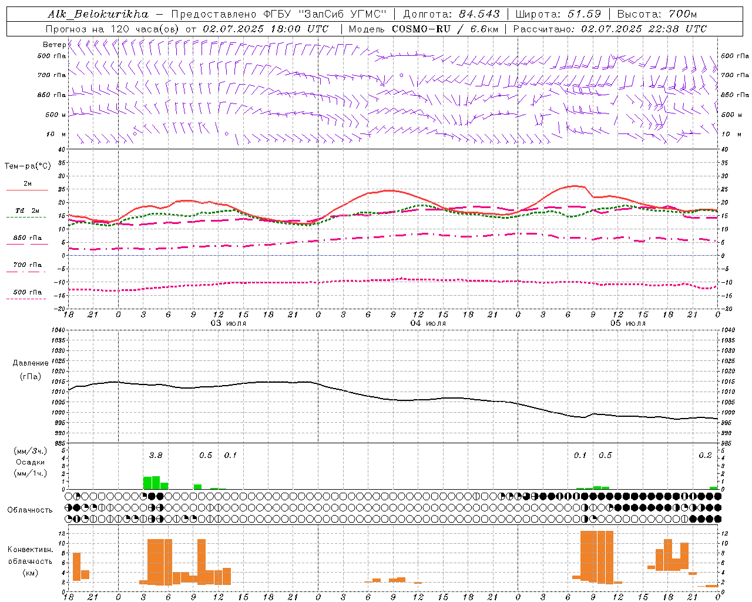Click the "Ветер" wind panel label
This screenshot has height=602, width=752.
coord(54,45)
